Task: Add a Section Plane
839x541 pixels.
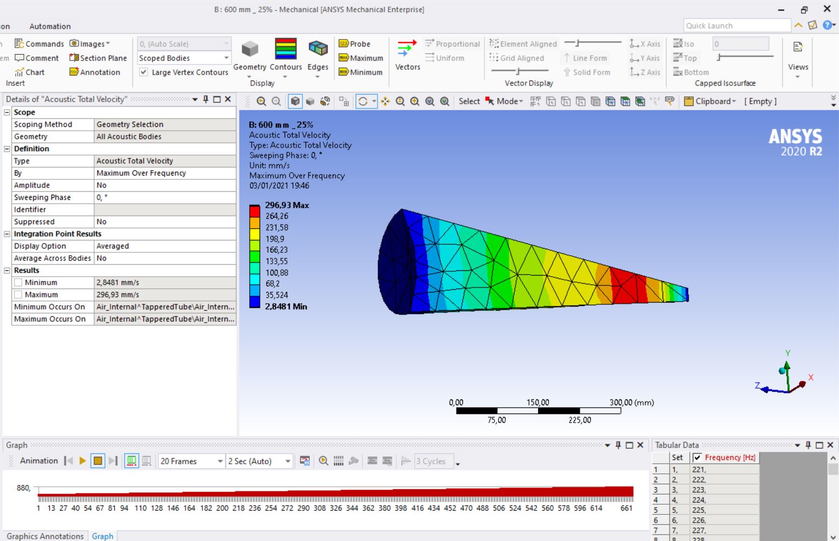Action: [98, 58]
